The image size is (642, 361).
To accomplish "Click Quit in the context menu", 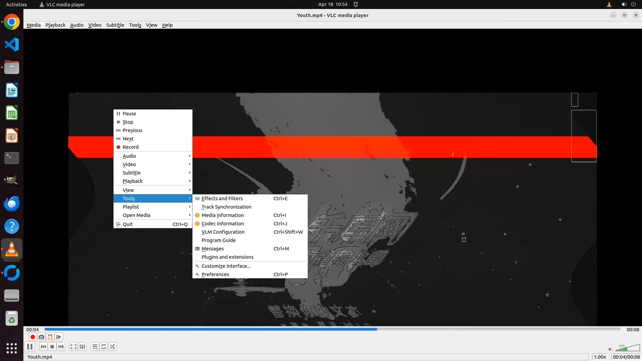I will [128, 224].
